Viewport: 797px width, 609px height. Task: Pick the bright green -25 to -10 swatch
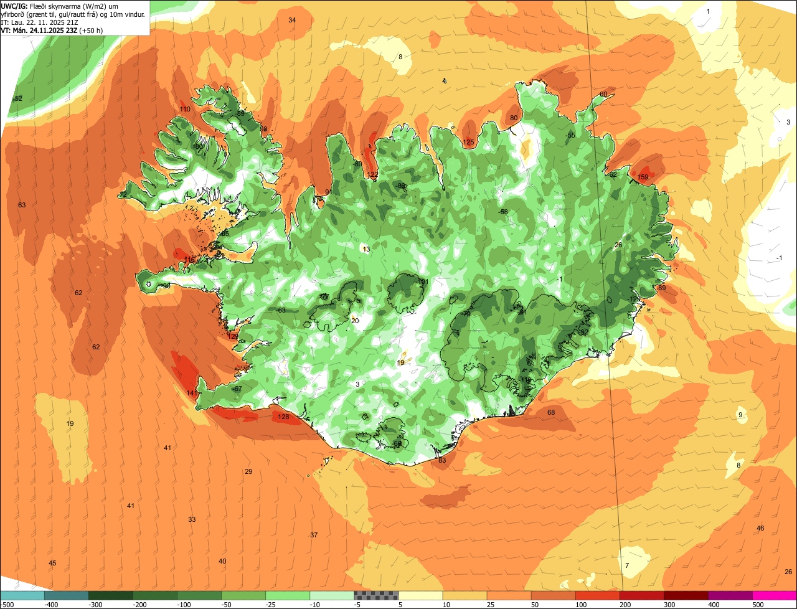point(288,595)
